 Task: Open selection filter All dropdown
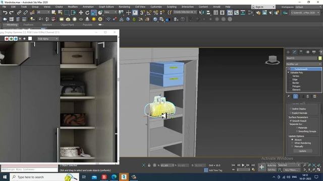point(43,12)
